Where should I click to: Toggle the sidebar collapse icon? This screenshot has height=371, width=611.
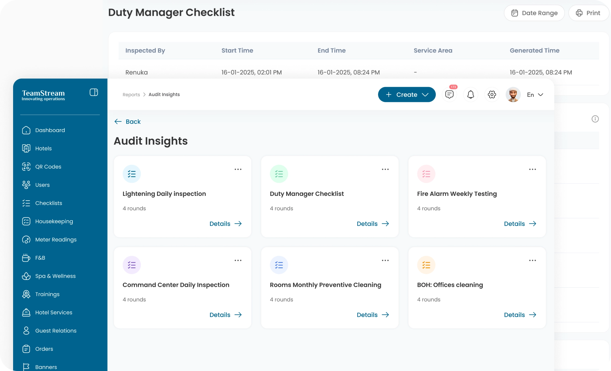[x=94, y=92]
